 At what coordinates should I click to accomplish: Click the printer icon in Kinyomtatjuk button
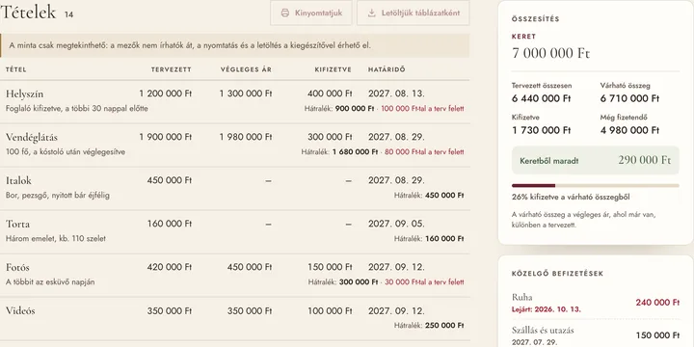pos(285,13)
